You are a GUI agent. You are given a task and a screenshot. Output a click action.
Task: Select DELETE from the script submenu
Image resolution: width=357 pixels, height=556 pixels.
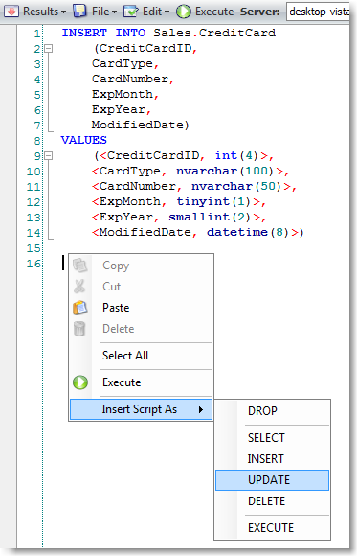point(273,501)
